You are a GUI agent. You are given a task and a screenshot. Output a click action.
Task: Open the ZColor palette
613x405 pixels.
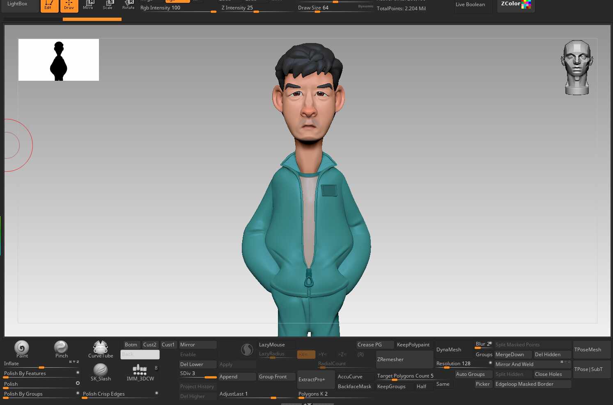click(x=516, y=5)
